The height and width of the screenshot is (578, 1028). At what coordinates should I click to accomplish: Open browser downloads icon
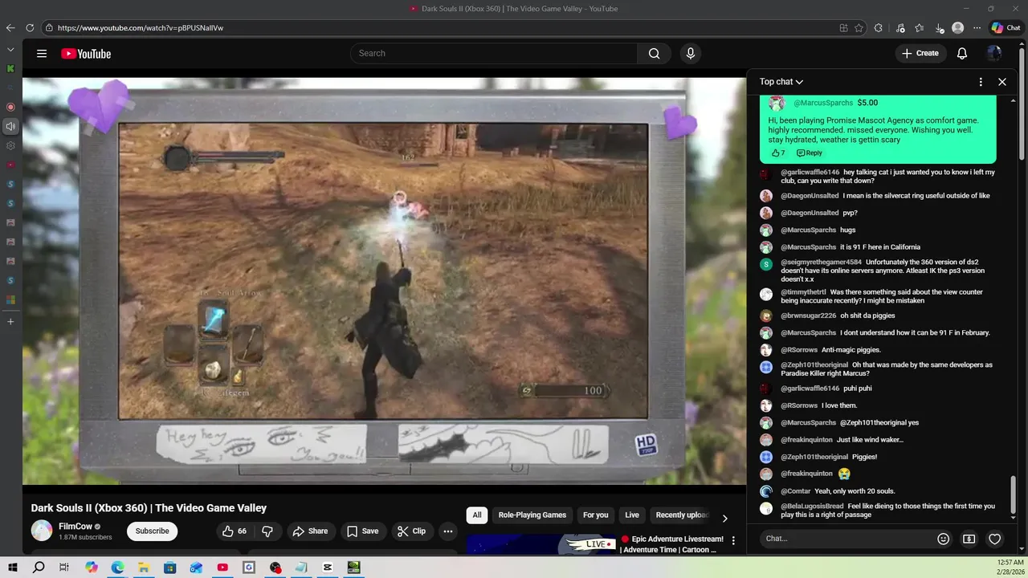coord(939,27)
